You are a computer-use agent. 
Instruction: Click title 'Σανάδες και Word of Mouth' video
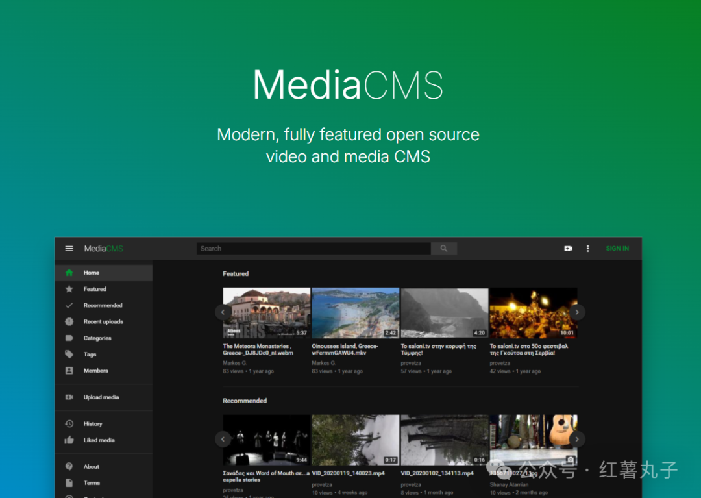(x=266, y=476)
